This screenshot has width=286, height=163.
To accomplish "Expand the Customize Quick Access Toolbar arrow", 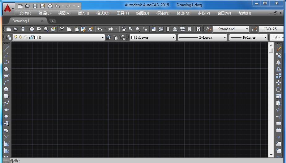I will point(79,6).
